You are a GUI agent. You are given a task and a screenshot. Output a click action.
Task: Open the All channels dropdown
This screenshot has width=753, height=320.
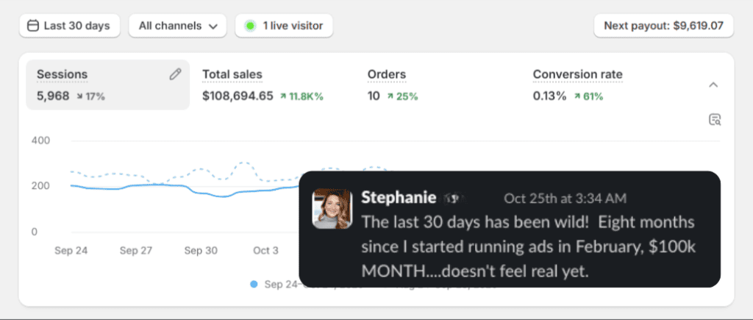coord(177,26)
